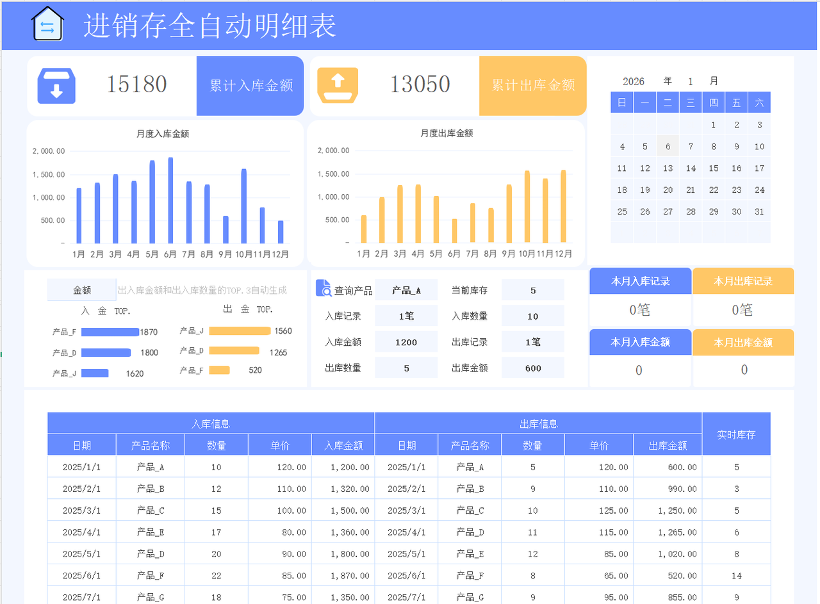Select the highlighted date 6 on the calendar
The height and width of the screenshot is (604, 820).
(x=667, y=146)
